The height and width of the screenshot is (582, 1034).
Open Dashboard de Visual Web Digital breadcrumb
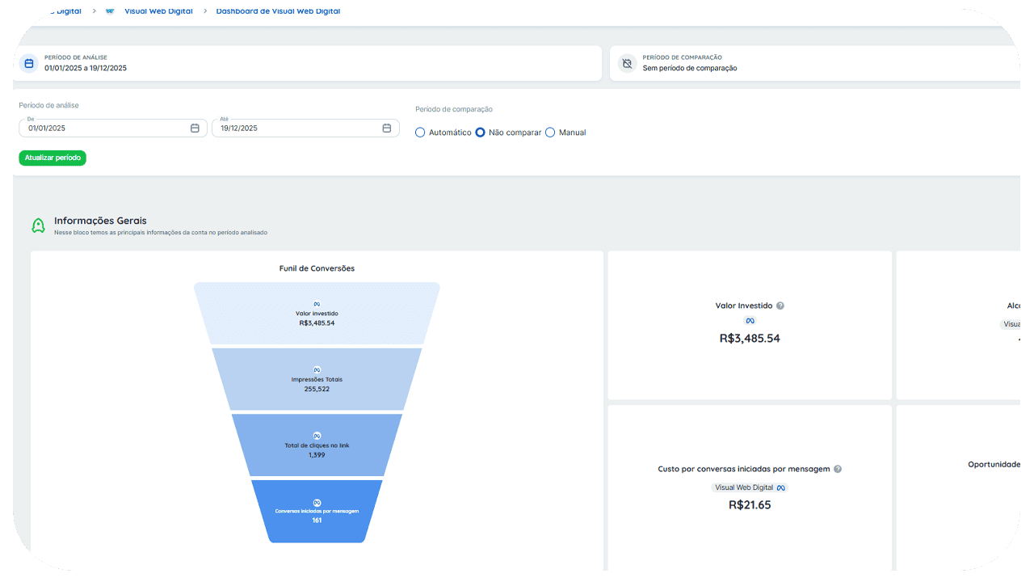pos(278,11)
